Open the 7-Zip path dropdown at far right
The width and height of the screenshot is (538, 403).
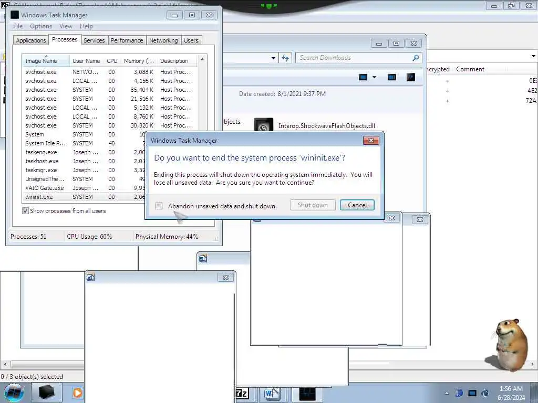(x=533, y=56)
